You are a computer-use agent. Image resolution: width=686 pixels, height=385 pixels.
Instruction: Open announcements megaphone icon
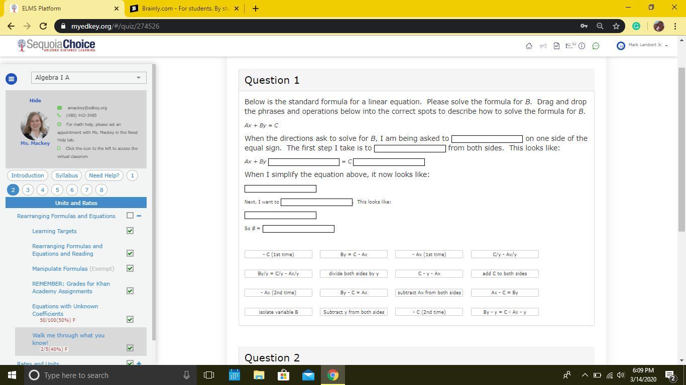543,46
